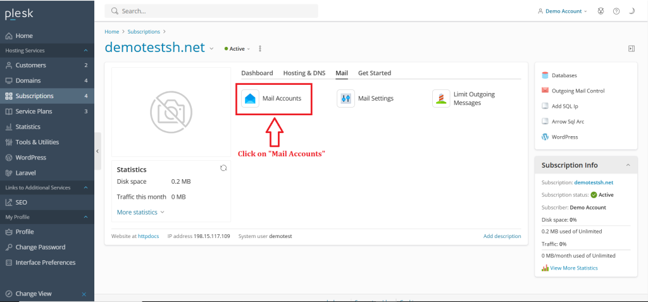Switch to the Get Started tab
Screen dimensions: 648x302
(x=375, y=73)
